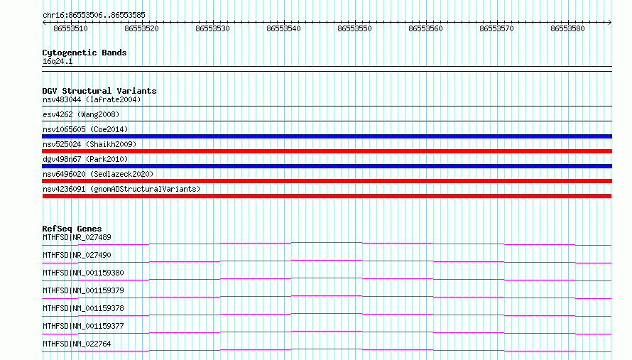
Task: Click the red bar under nsv6496020
Action: point(327,181)
